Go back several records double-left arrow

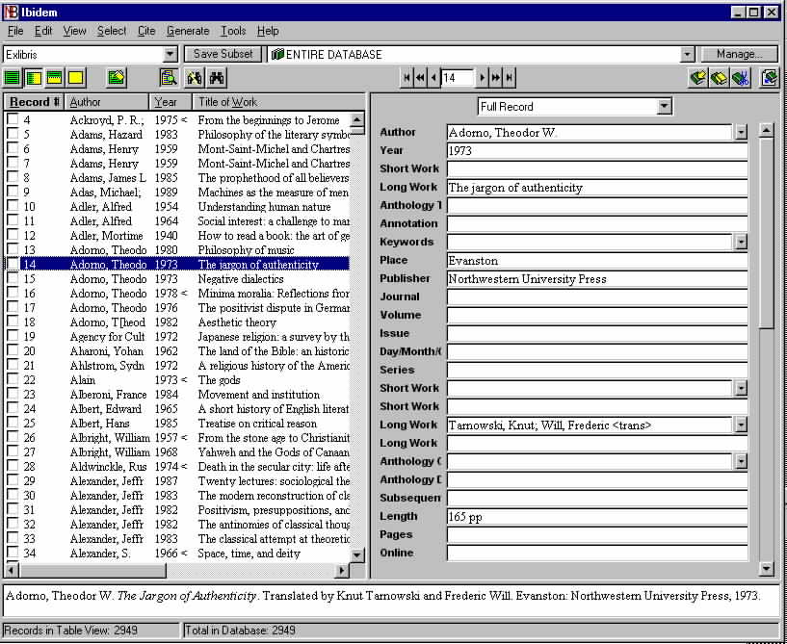(420, 78)
